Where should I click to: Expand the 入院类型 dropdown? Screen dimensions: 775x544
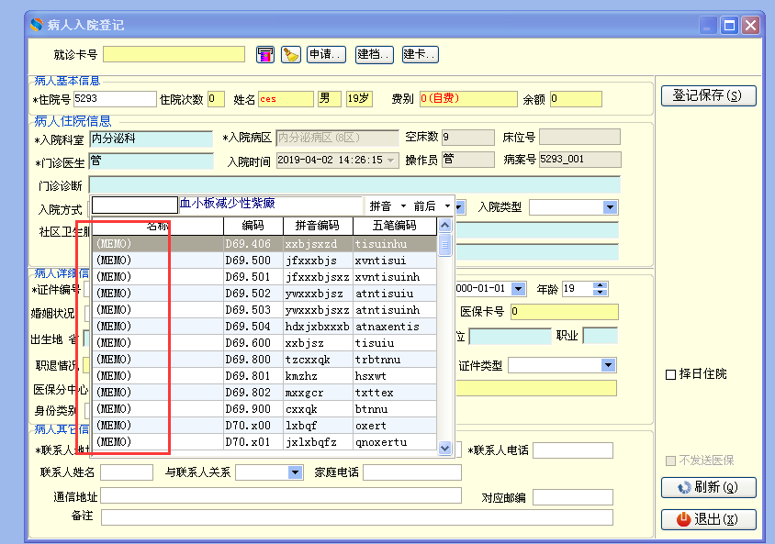coord(610,207)
